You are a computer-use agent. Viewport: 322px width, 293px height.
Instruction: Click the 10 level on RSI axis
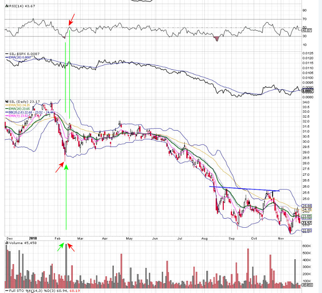pyautogui.click(x=305, y=45)
